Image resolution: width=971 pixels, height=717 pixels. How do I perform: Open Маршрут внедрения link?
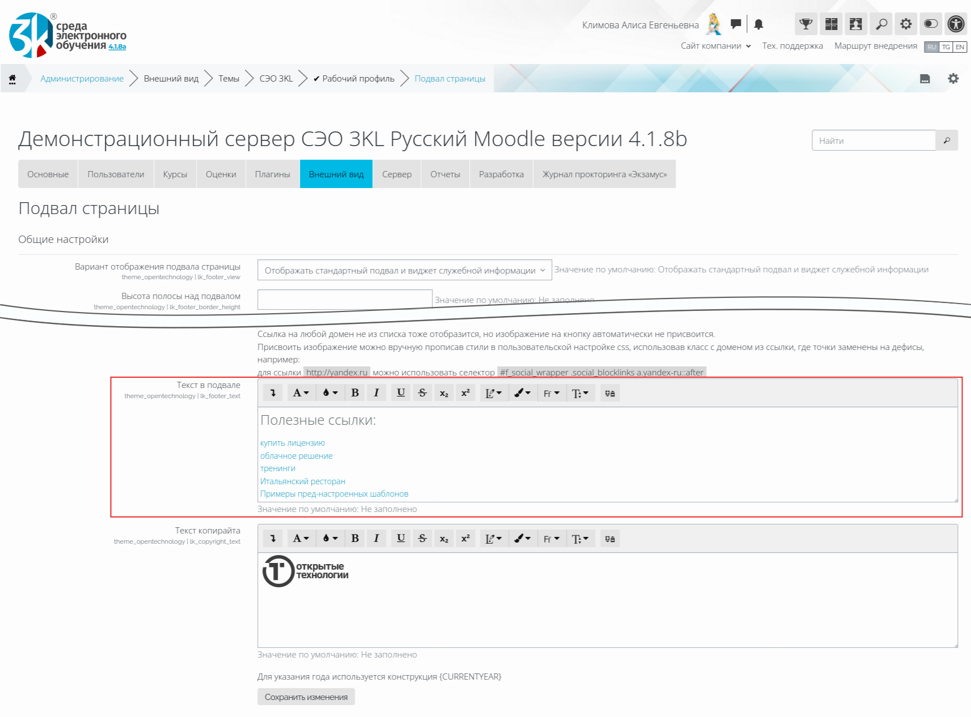point(876,46)
